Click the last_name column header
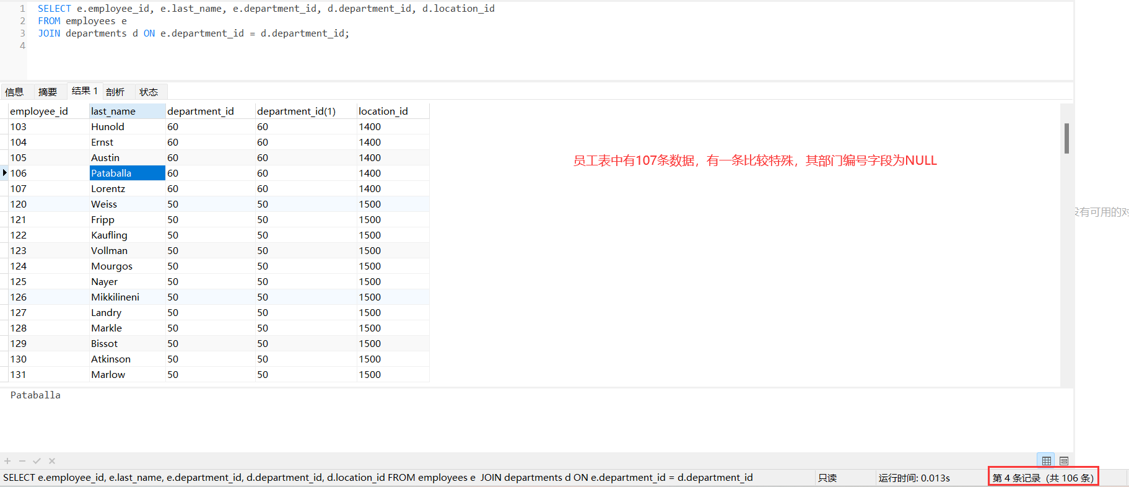 click(127, 111)
